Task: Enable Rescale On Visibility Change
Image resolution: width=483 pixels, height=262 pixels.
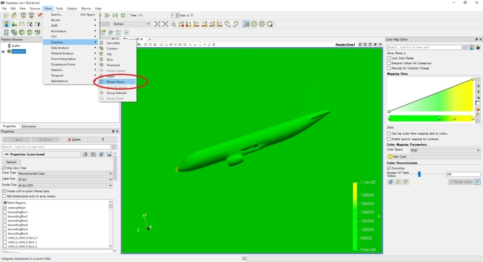Action: 389,68
